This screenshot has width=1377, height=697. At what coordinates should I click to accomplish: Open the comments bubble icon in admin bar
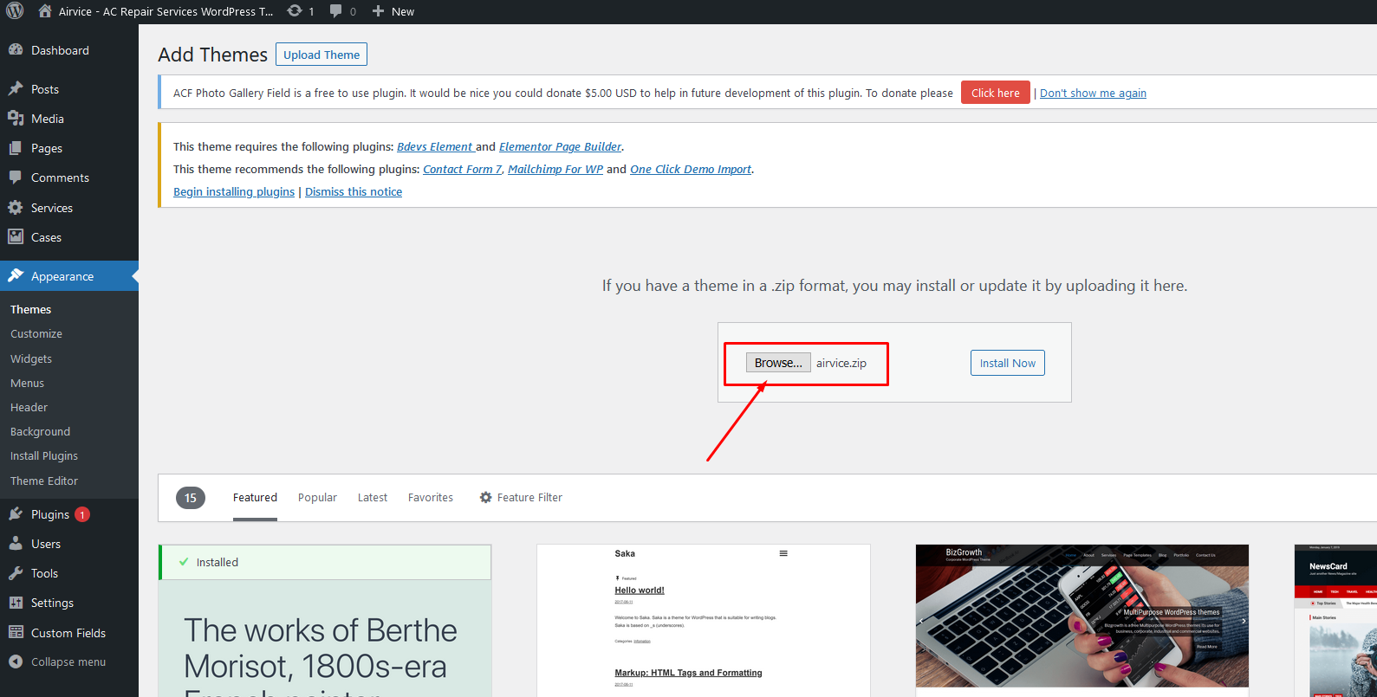coord(336,11)
